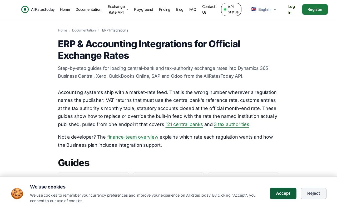Click the cookie emoji icon
Screen dimensions: 337x210
[17, 194]
